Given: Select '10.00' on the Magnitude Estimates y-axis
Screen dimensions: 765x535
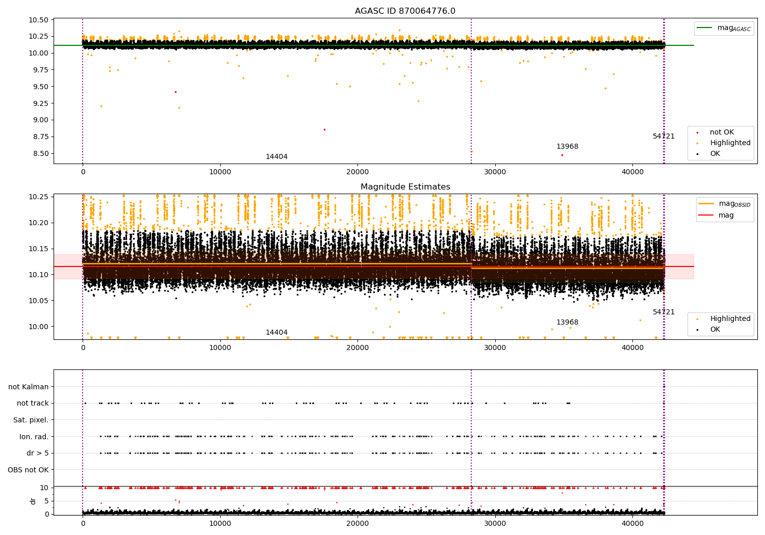Looking at the screenshot, I should [x=38, y=327].
